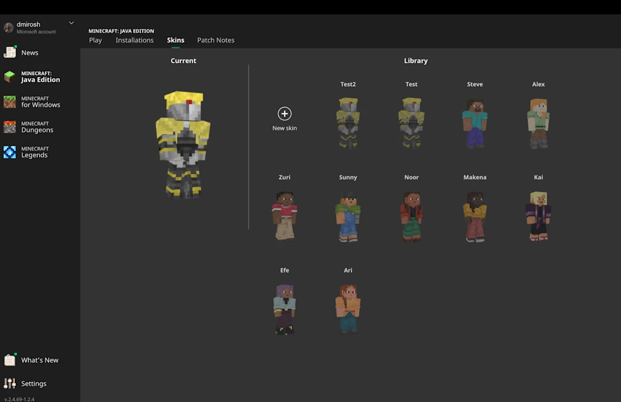Click Minecraft for Windows sidebar label
Image resolution: width=621 pixels, height=402 pixels.
(x=41, y=102)
